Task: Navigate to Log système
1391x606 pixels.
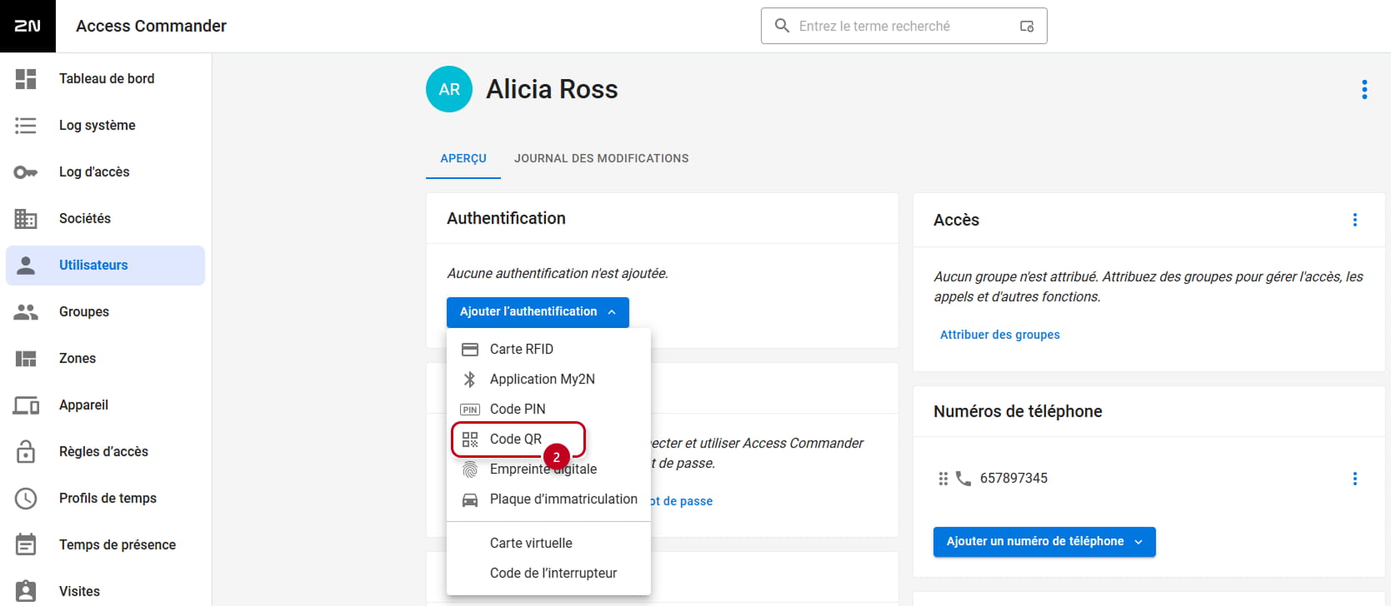Action: (98, 126)
